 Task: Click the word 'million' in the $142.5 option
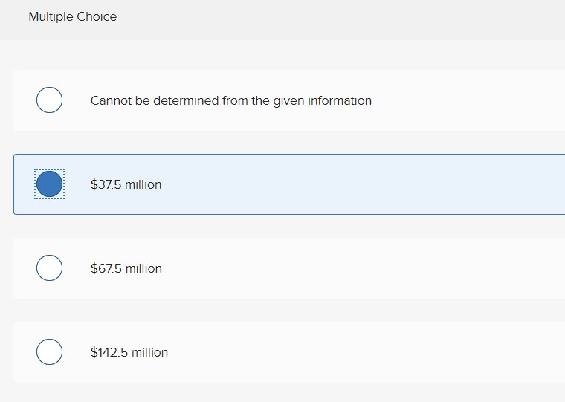click(x=149, y=352)
